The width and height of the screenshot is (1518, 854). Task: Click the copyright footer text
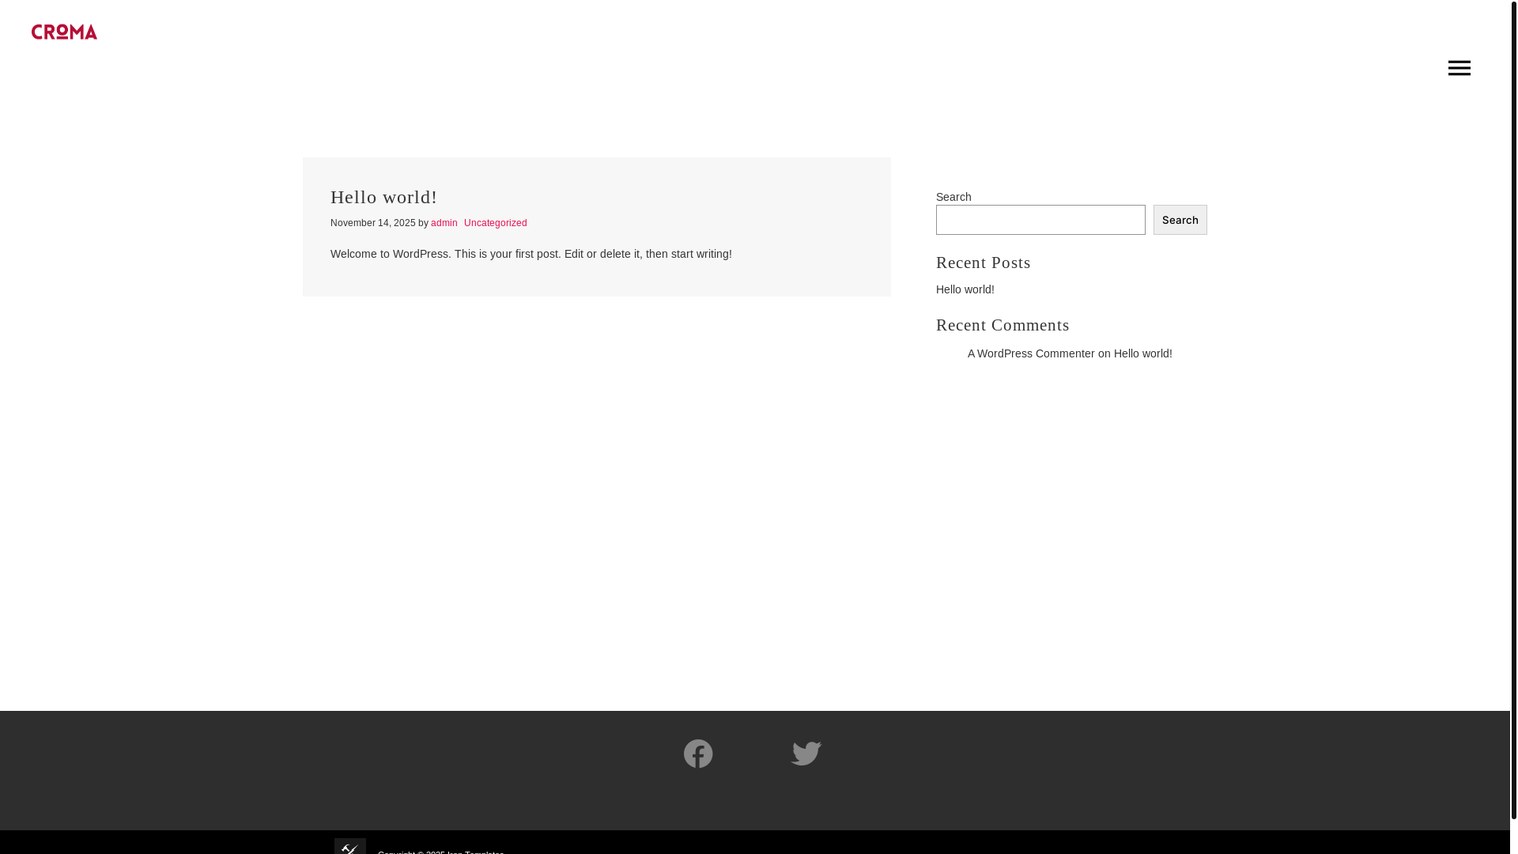coord(440,851)
